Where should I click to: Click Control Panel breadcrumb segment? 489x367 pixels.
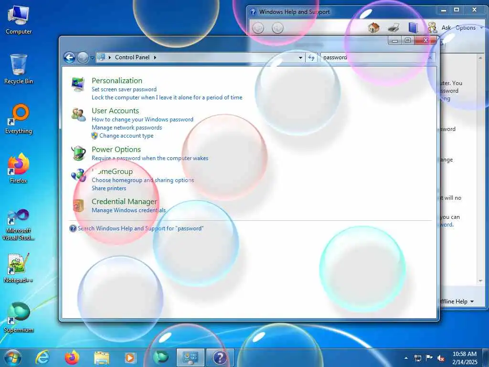(x=132, y=57)
